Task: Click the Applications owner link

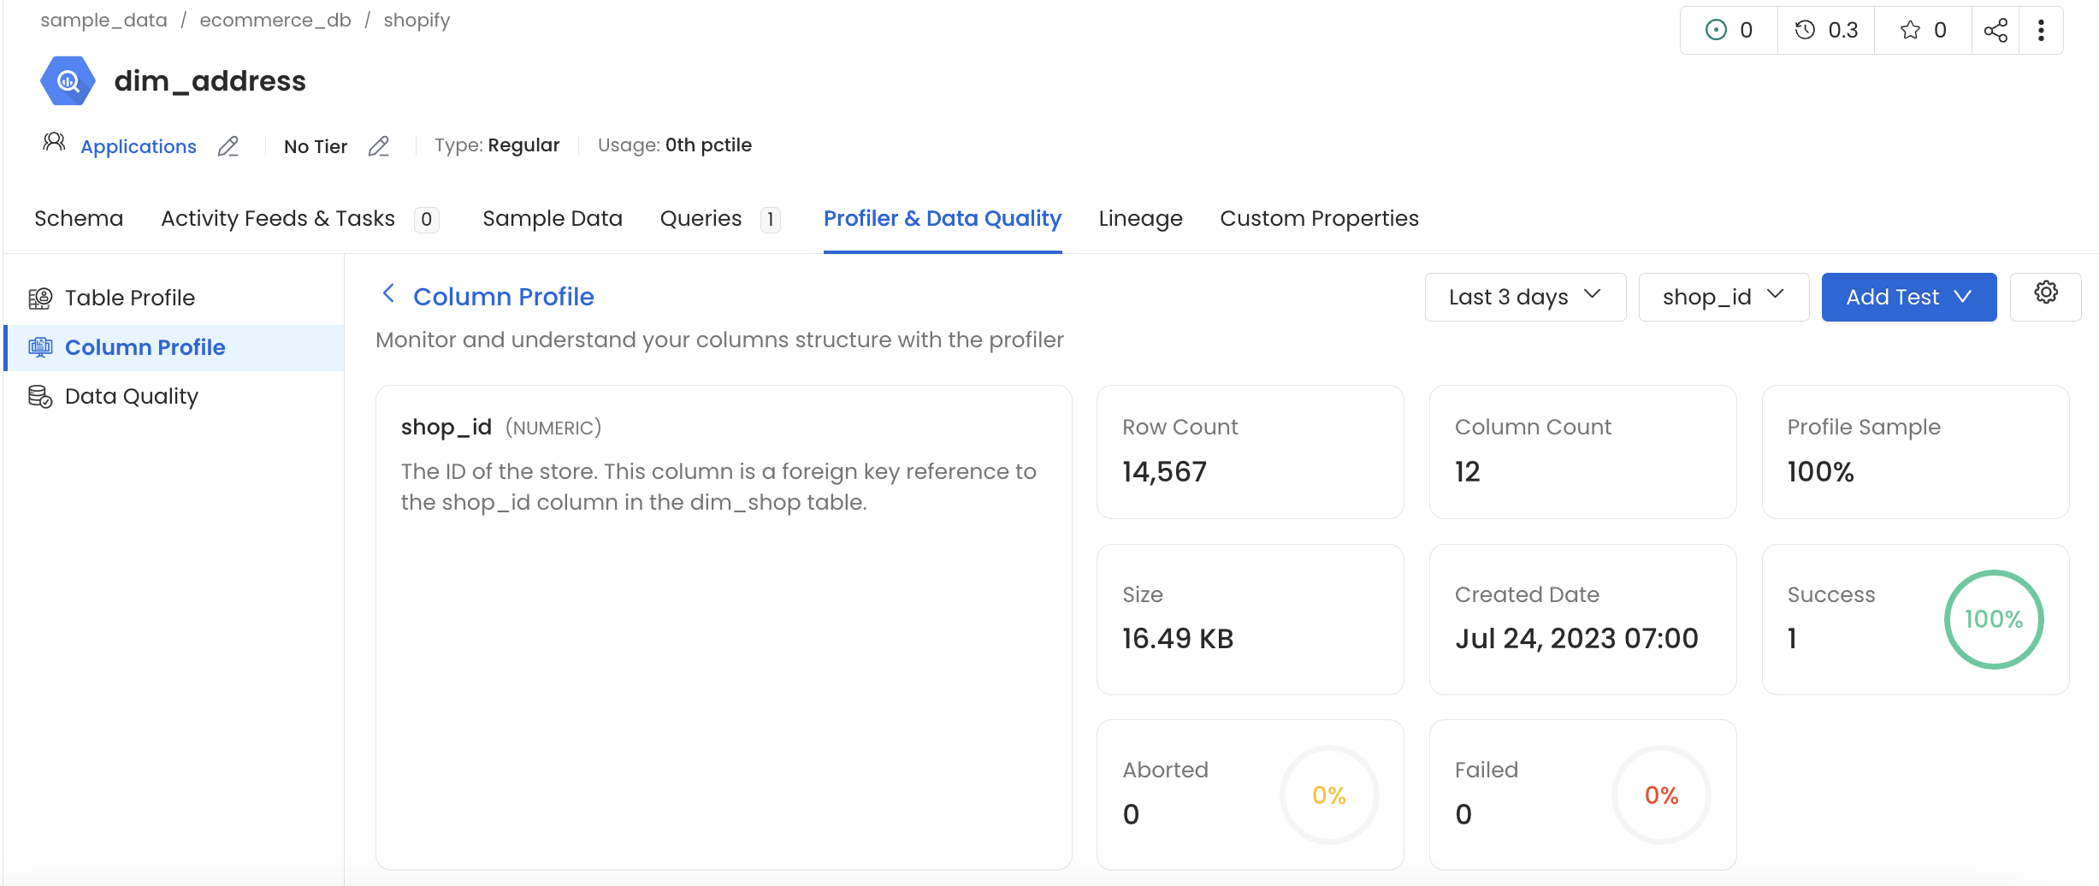Action: [x=139, y=147]
